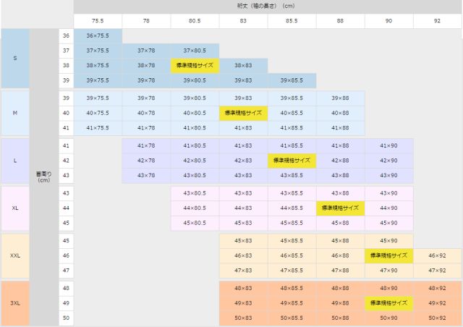Screen dimensions: 463x327
Task: Select the 47×92 cell
Action: coord(437,271)
